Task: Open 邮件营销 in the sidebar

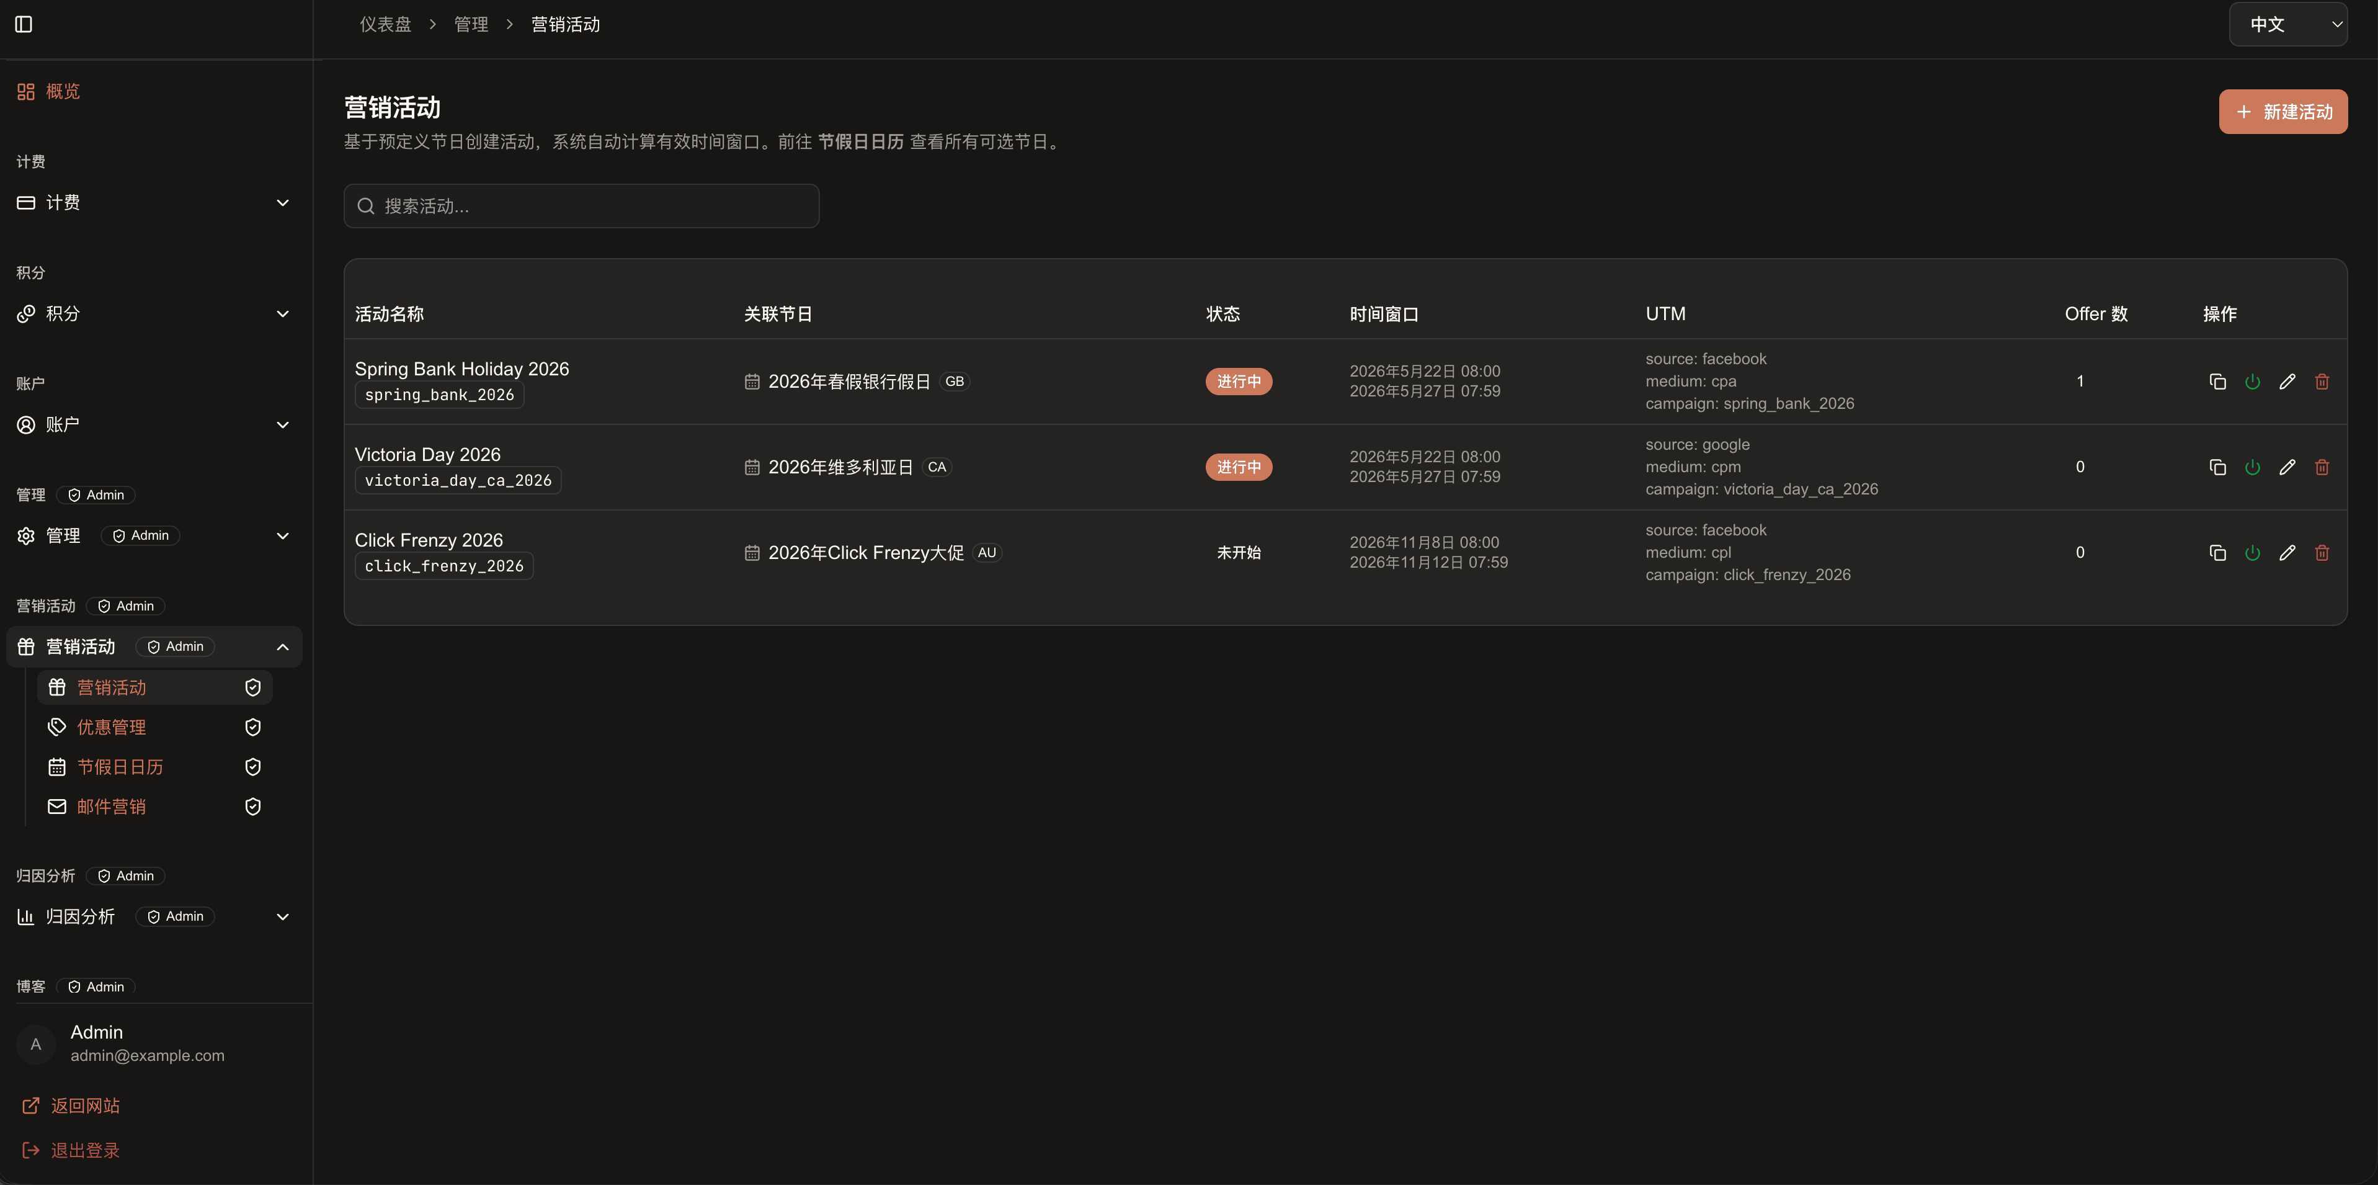Action: coord(154,807)
